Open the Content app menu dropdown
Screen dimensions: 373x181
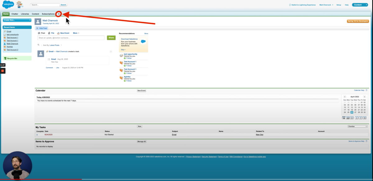tap(360, 5)
